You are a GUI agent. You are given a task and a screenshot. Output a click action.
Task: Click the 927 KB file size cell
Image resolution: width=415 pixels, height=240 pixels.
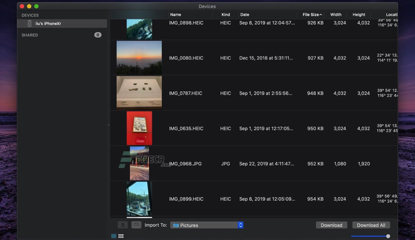315,58
